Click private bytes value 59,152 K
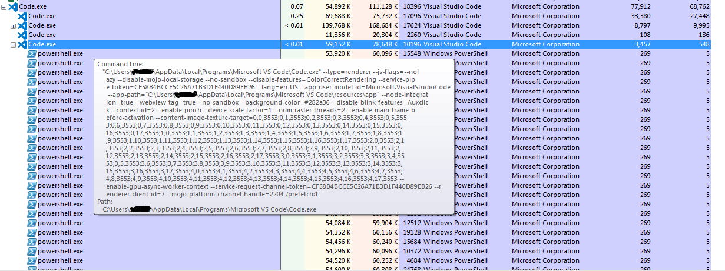Viewport: 725px width, 271px height. 337,44
